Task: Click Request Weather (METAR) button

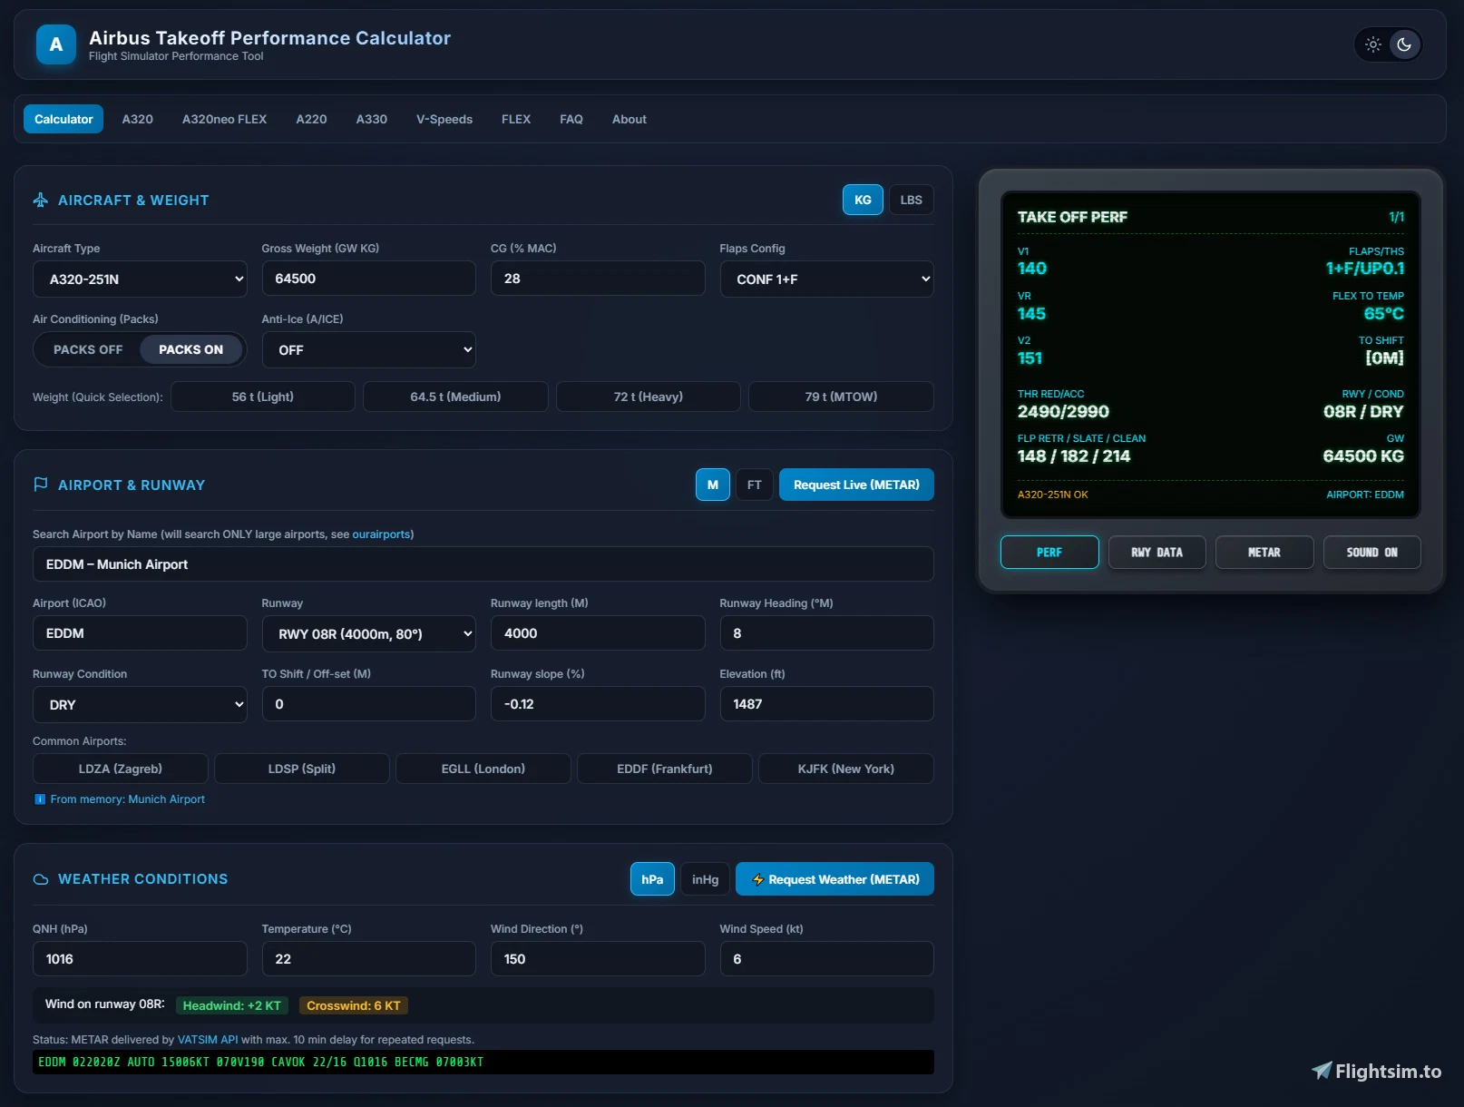Action: click(834, 879)
